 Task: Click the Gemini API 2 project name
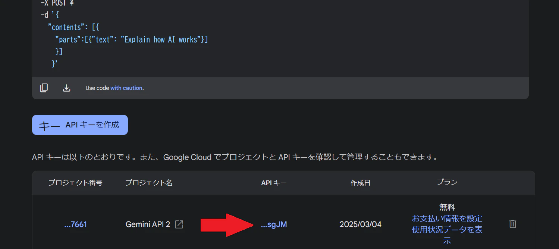[x=148, y=224]
